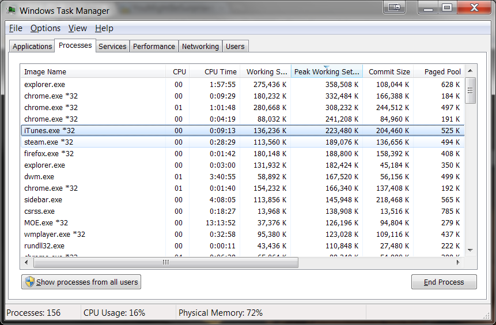
Task: Select the dwm.exe process
Action: (x=243, y=176)
